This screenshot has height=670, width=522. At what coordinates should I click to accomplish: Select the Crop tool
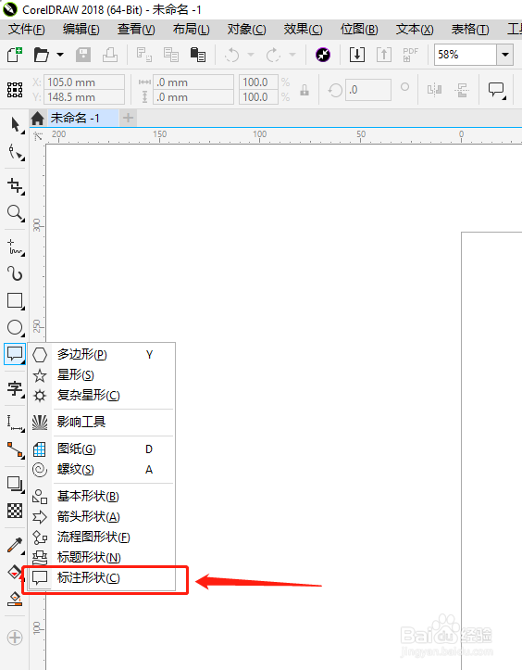tap(16, 186)
